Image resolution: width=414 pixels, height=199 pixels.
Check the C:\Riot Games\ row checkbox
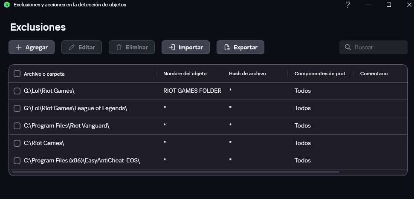(17, 143)
